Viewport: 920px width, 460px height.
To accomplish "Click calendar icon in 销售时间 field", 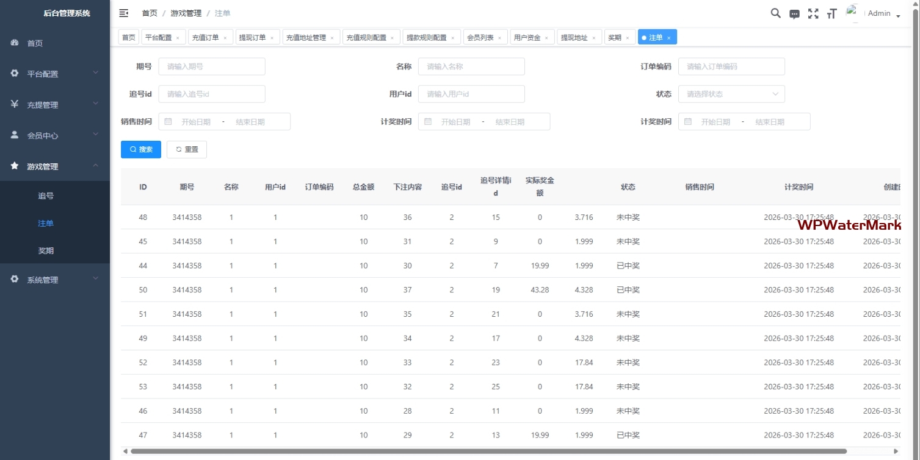I will pyautogui.click(x=168, y=122).
